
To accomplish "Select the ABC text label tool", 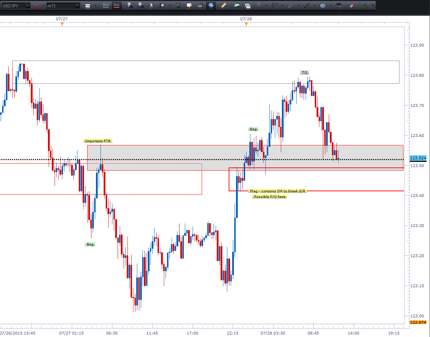I will (x=339, y=6).
